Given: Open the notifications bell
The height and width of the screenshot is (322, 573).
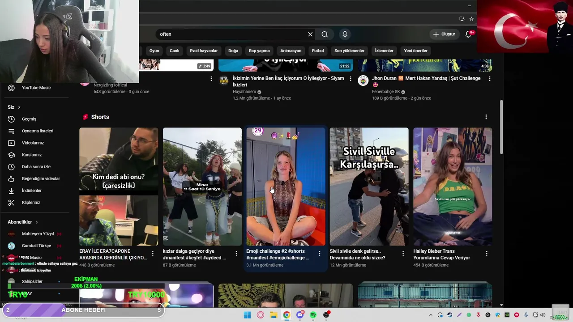Looking at the screenshot, I should (468, 34).
